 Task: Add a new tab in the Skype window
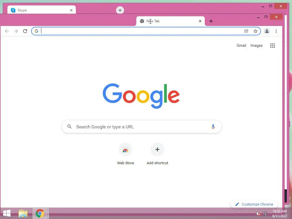(120, 10)
